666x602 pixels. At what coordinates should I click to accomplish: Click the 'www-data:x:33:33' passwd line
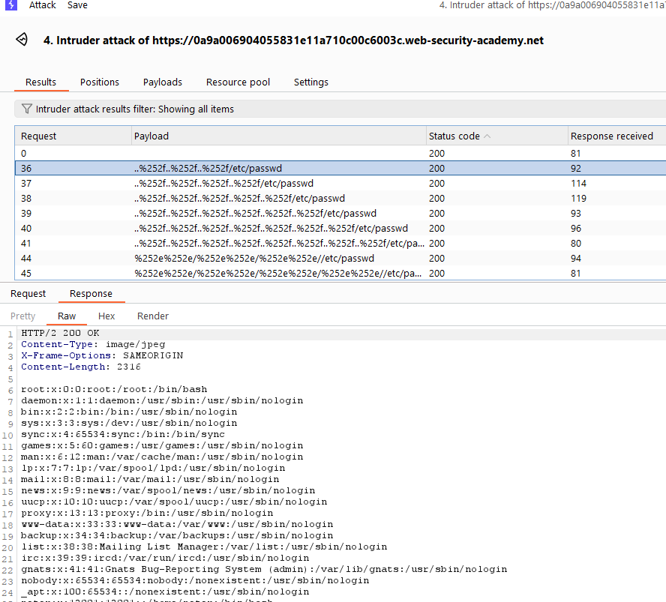[177, 524]
